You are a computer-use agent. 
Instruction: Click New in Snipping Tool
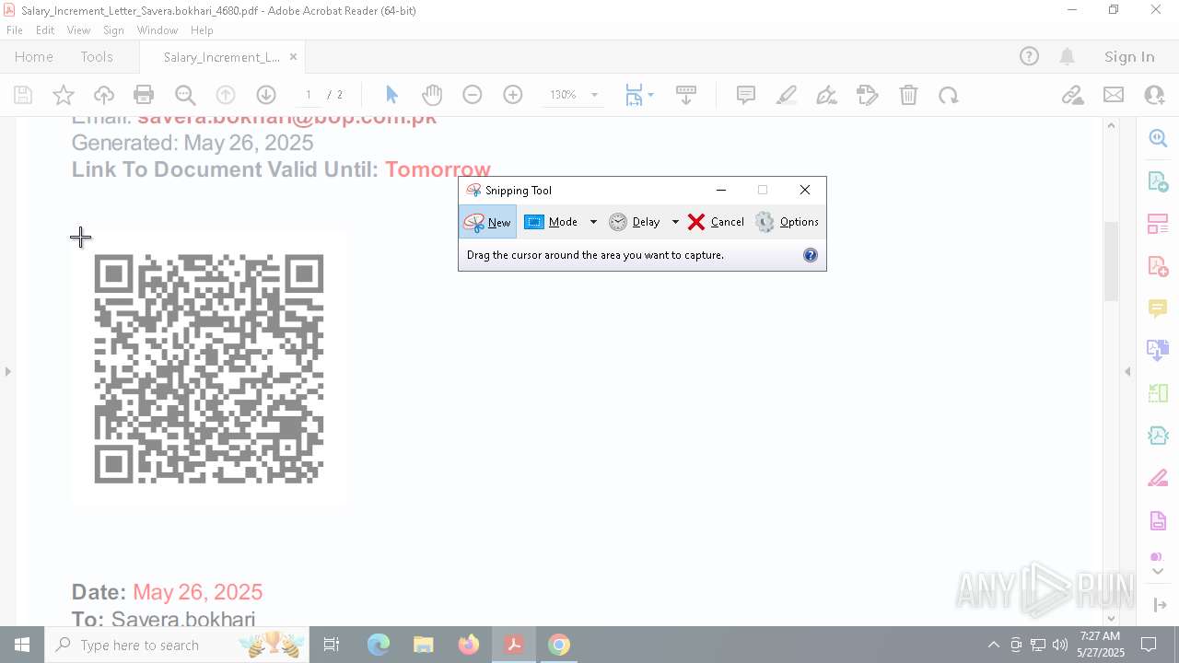[x=487, y=222]
